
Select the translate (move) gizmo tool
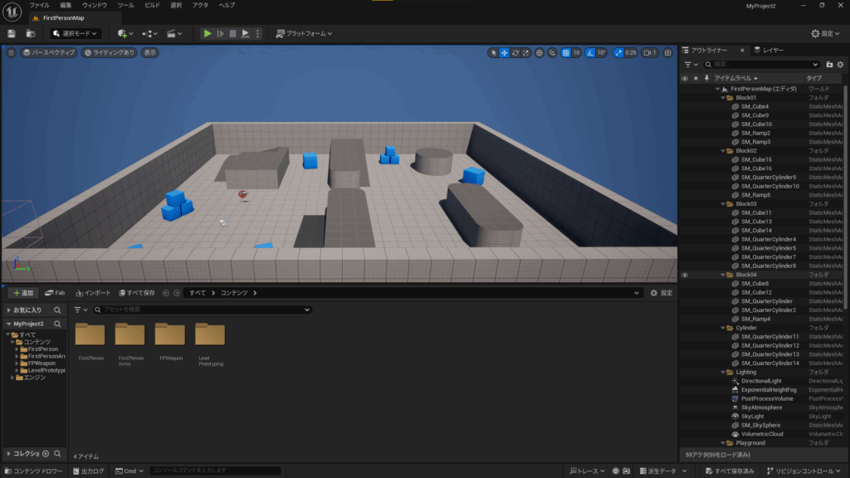(x=504, y=52)
